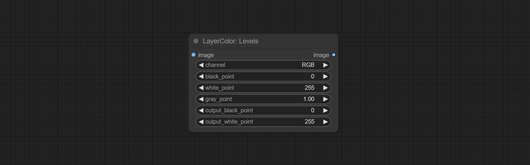Decrease output_black_point with the left arrow
Screen dimensions: 530x165
[201, 110]
